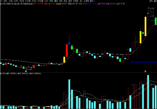
Task: Open the VOLUME indicator settings circle icon
Action: 1,74
